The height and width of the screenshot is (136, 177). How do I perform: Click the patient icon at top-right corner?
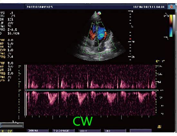[x=172, y=6]
